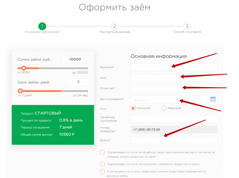Enable consent to personal data processing
239x178 pixels.
pyautogui.click(x=102, y=152)
